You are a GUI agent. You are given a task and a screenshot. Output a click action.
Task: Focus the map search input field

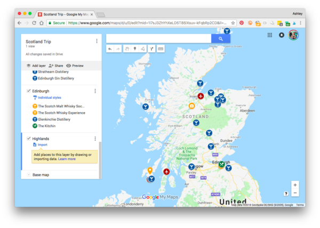pos(158,38)
